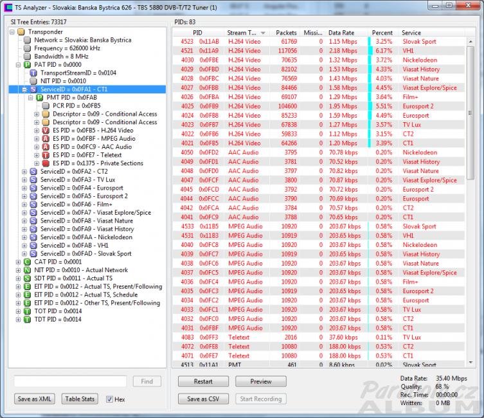Open the Table Stats window
Viewport: 484px width, 418px height.
coord(80,399)
